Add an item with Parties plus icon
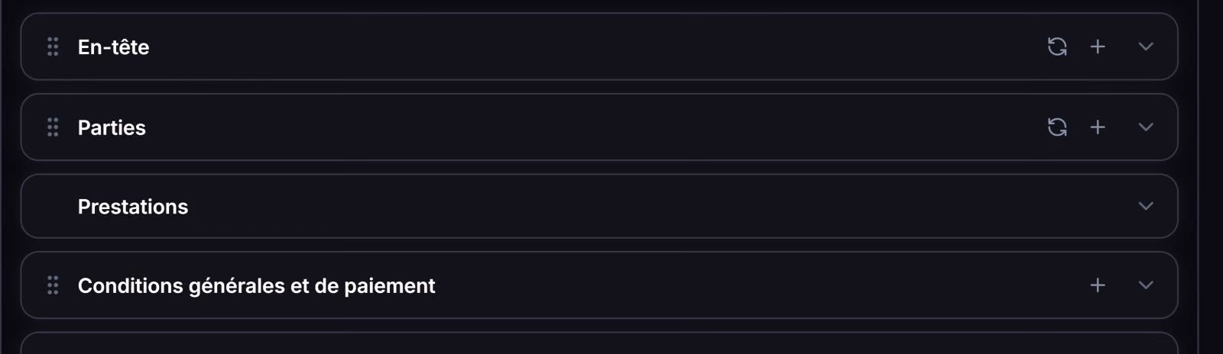 tap(1098, 127)
